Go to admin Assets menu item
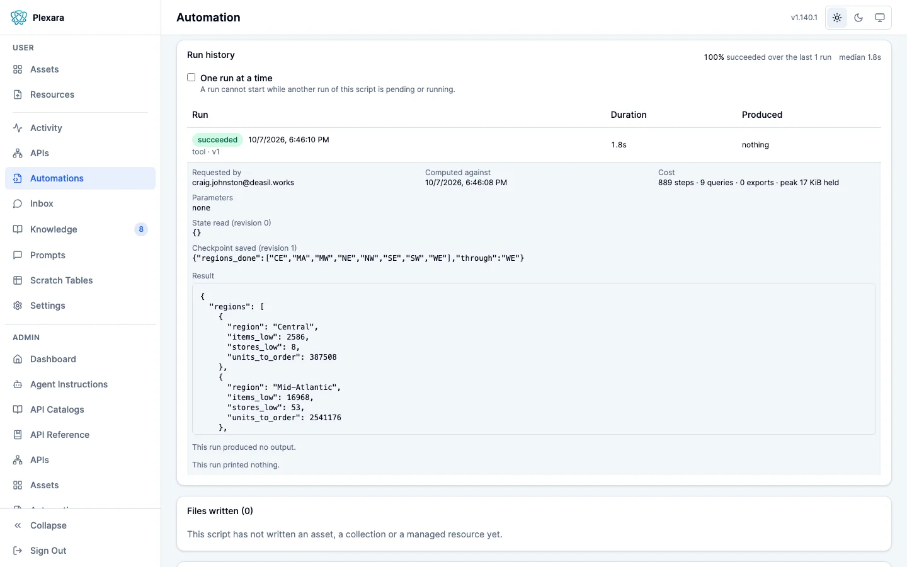This screenshot has width=907, height=567. point(80,485)
